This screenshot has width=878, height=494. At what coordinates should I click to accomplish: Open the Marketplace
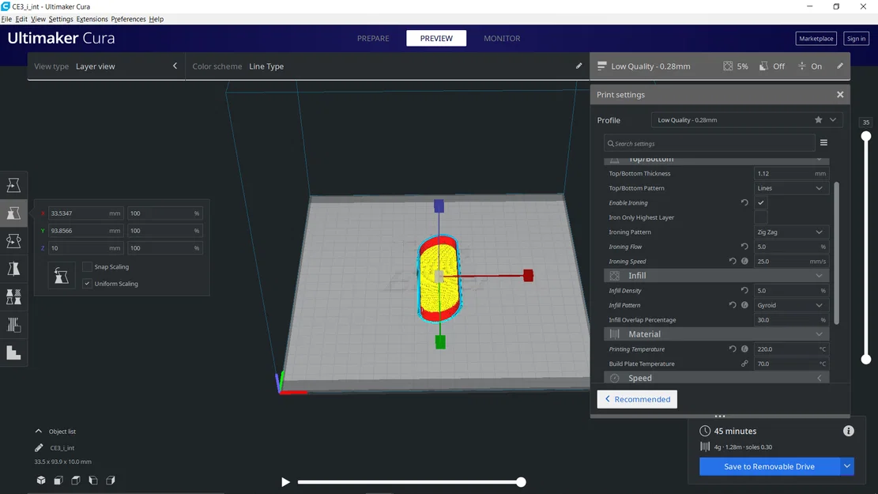(816, 38)
